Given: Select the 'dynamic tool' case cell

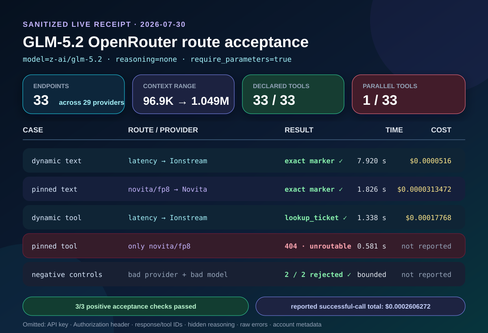Looking at the screenshot, I should pyautogui.click(x=57, y=218).
